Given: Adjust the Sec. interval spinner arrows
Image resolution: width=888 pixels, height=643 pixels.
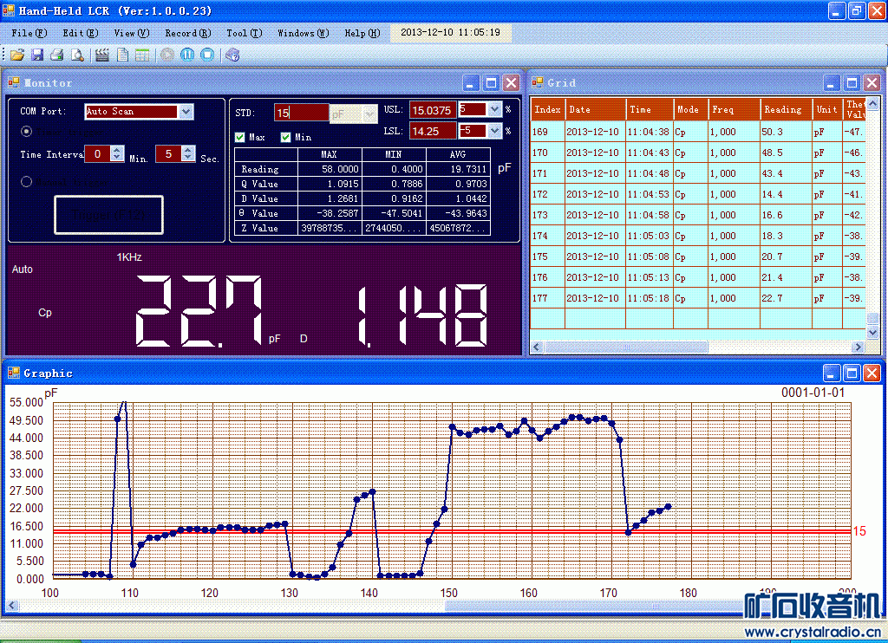Looking at the screenshot, I should (x=188, y=153).
